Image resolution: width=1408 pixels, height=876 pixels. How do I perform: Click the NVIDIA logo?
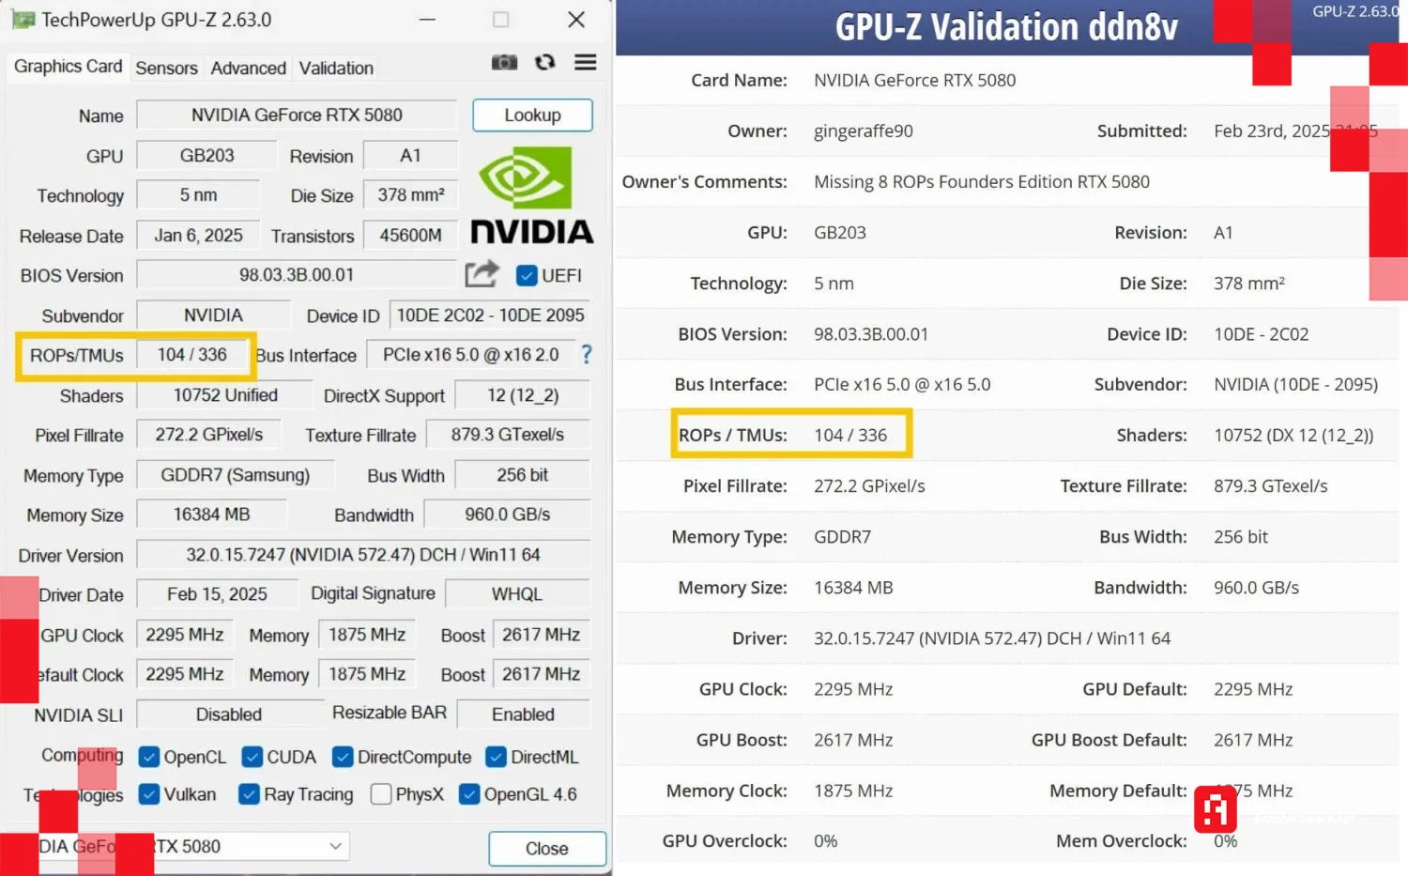click(531, 196)
